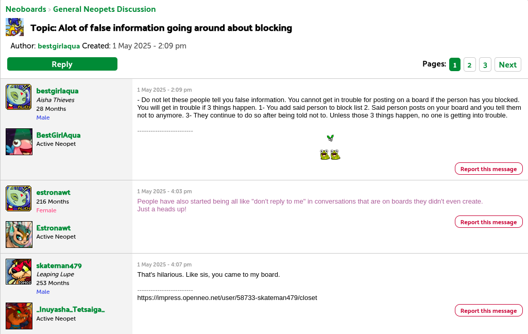Click the two slorgs signature image

coord(330,155)
